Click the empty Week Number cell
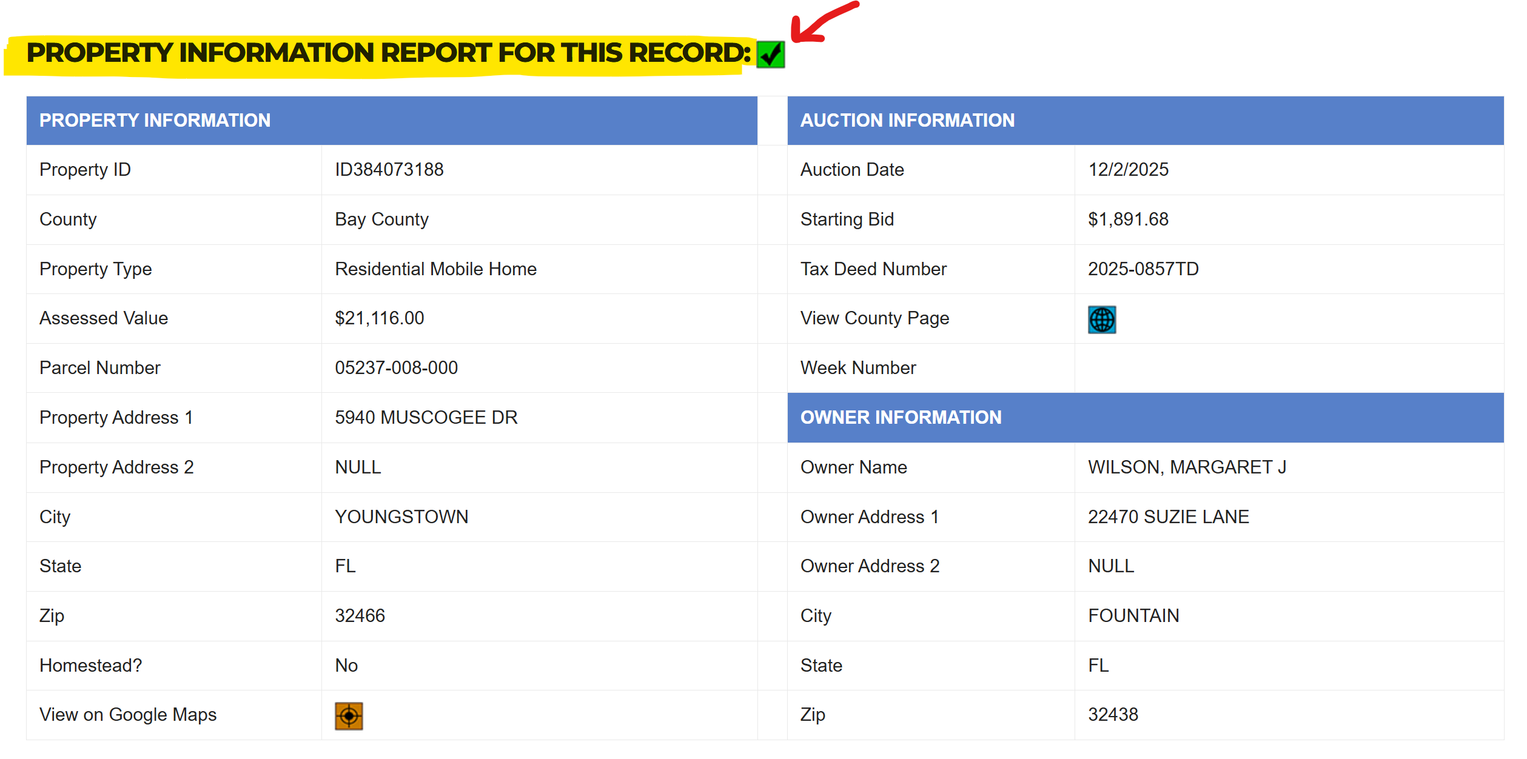 point(1288,368)
